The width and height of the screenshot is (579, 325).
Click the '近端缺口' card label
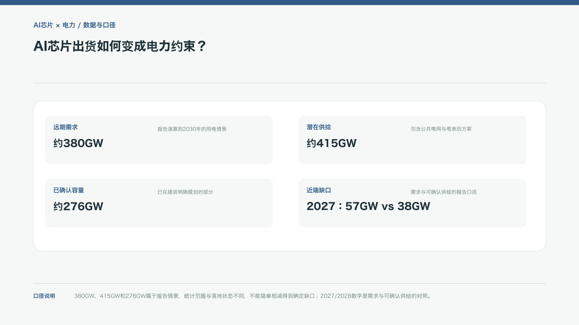point(319,190)
